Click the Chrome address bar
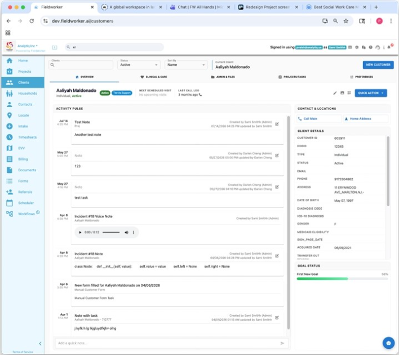This screenshot has height=355, width=399. pos(183,21)
